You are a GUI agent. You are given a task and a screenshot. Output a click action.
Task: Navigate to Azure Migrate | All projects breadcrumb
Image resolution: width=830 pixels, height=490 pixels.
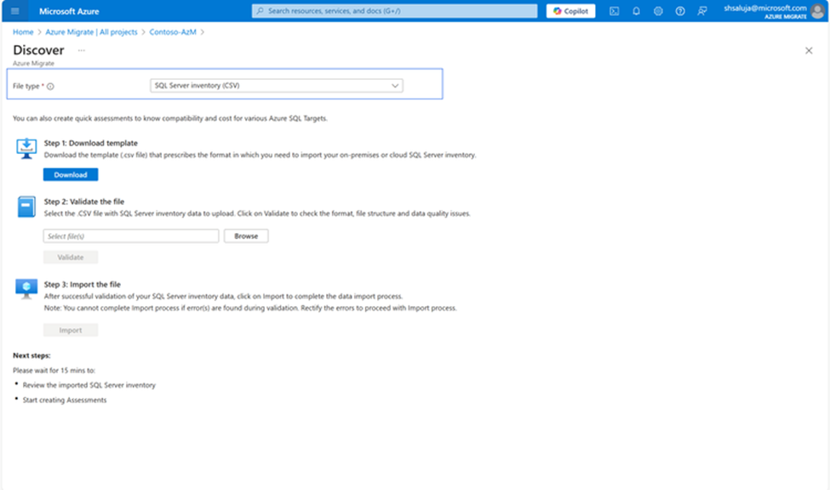tap(91, 31)
